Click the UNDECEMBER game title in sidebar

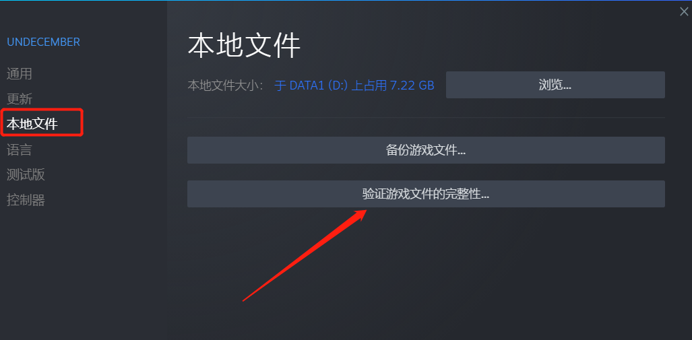(43, 42)
